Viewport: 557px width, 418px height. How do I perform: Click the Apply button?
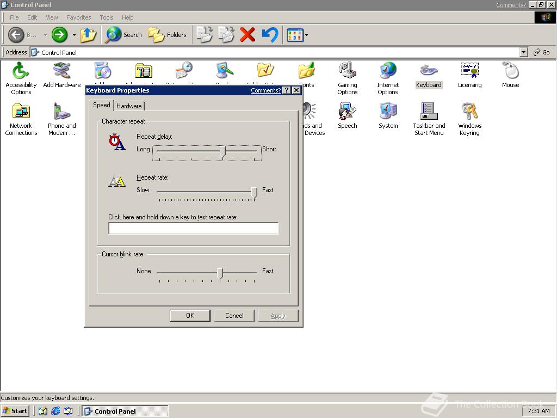(278, 316)
